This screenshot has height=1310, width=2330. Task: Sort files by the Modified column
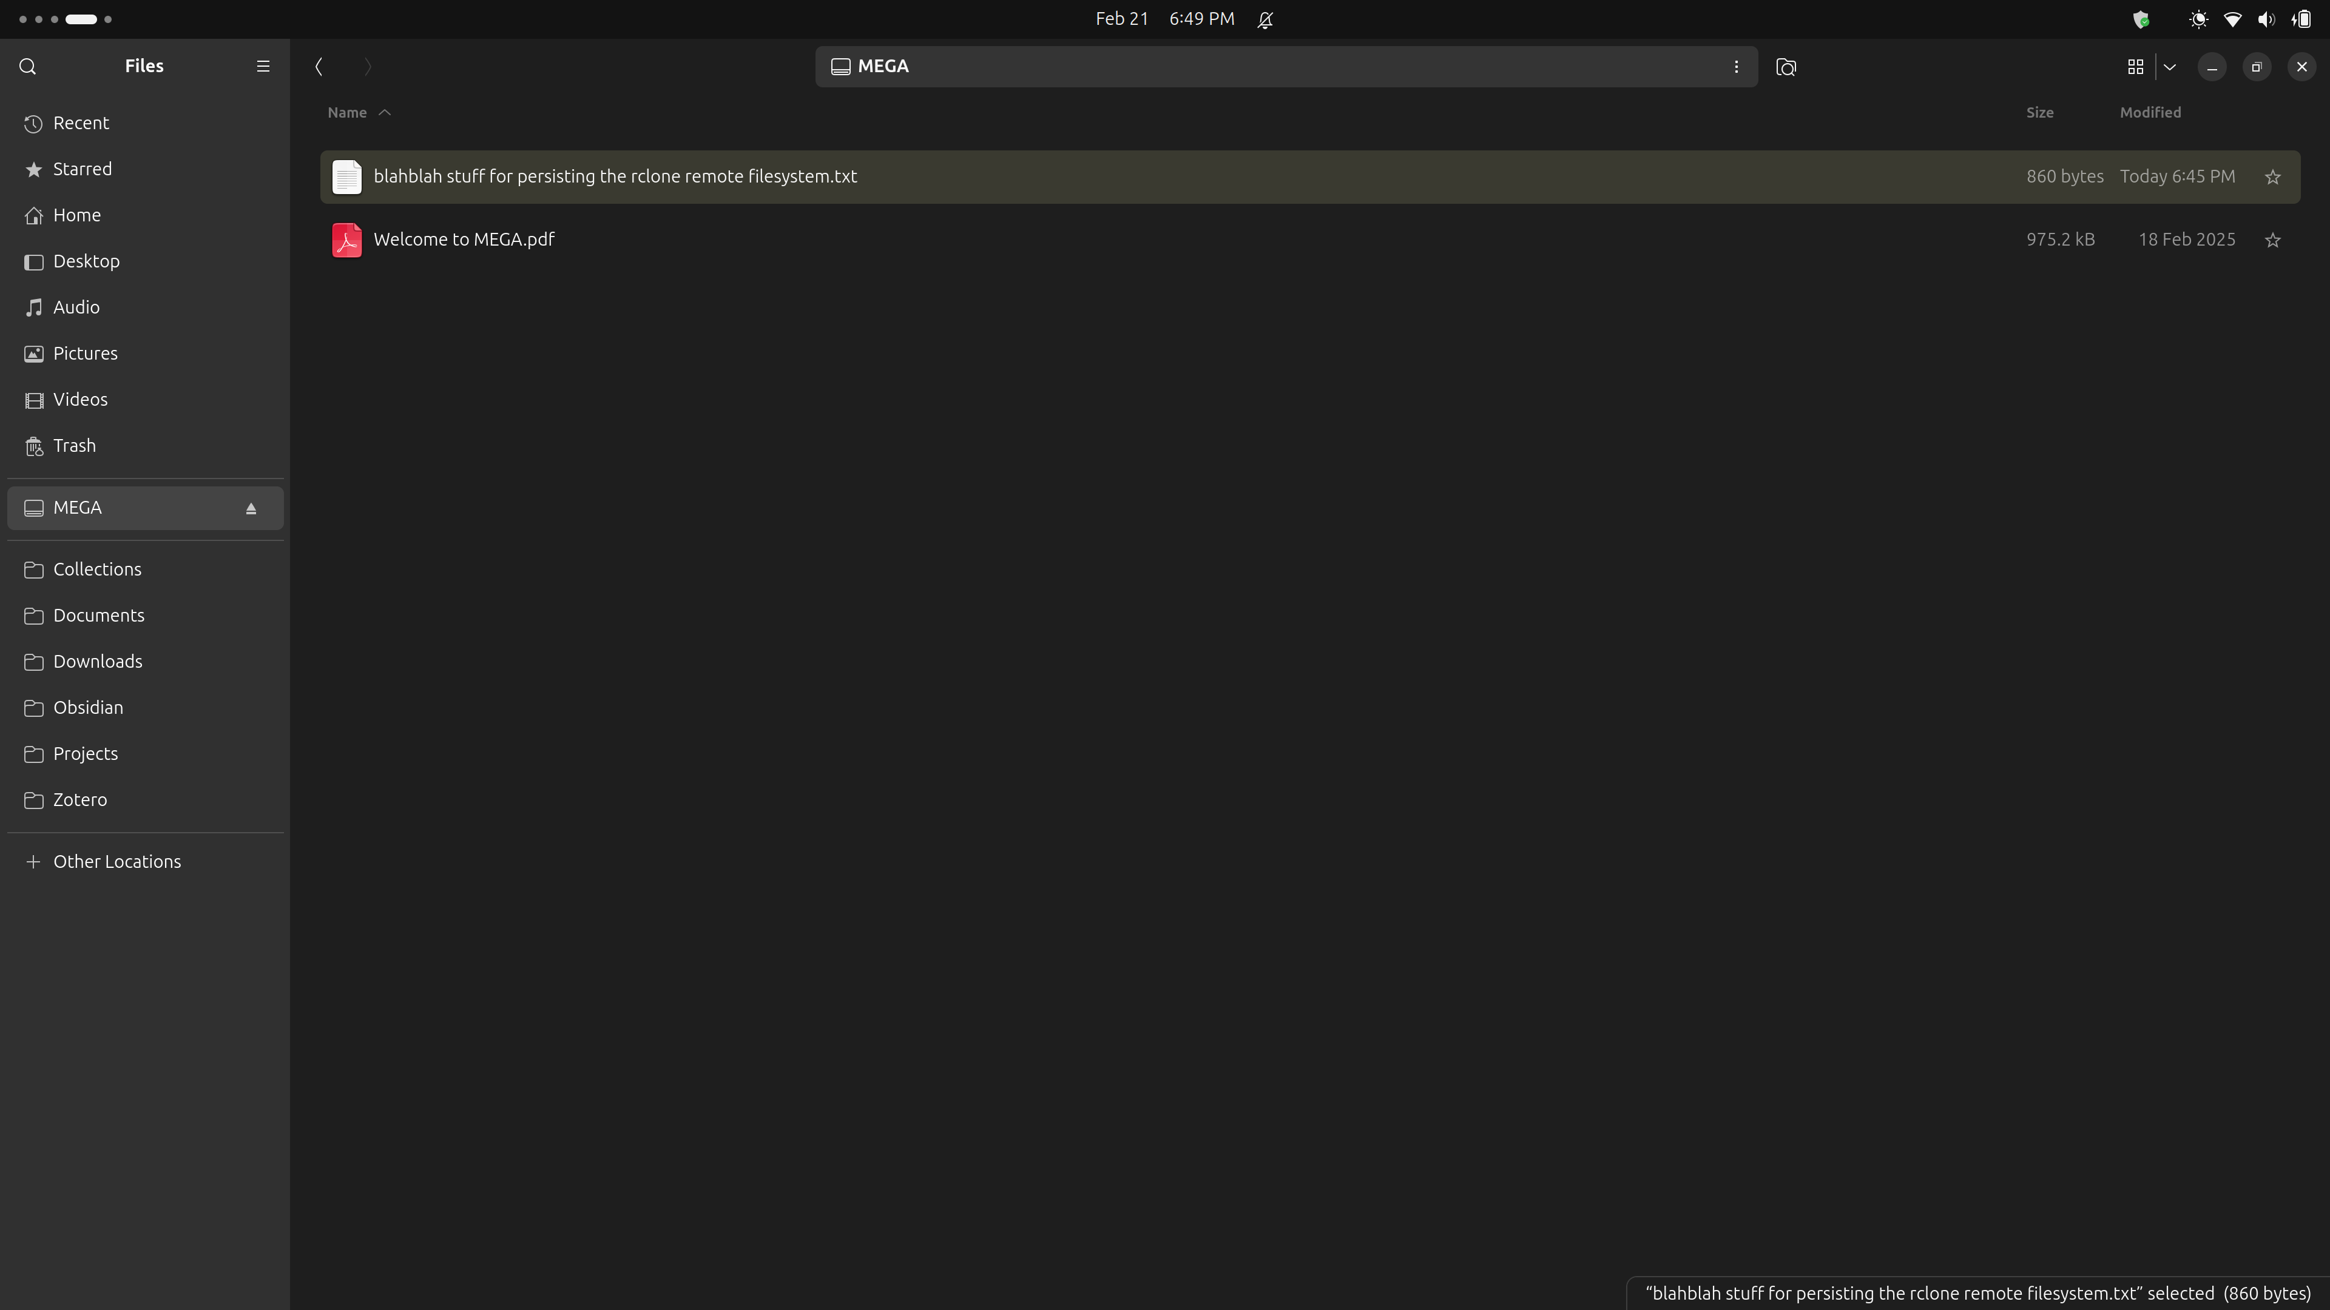point(2150,112)
